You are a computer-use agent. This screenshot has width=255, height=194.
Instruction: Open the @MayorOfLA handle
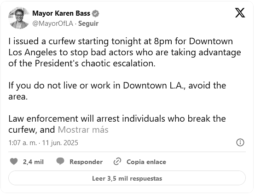pos(52,24)
